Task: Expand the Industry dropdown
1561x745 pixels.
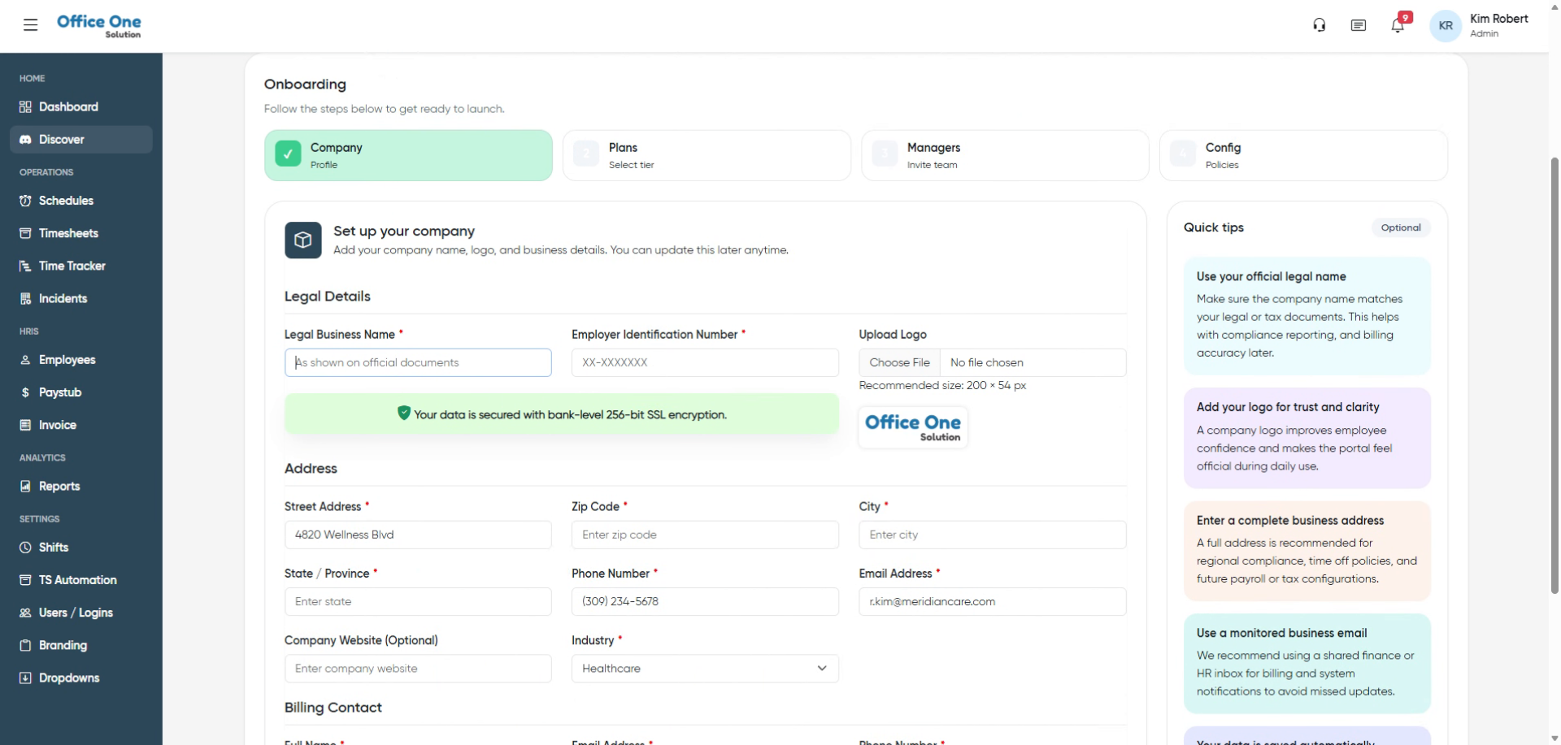Action: point(704,669)
